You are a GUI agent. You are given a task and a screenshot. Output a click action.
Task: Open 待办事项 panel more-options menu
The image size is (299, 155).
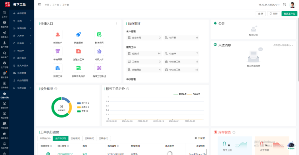(x=204, y=24)
